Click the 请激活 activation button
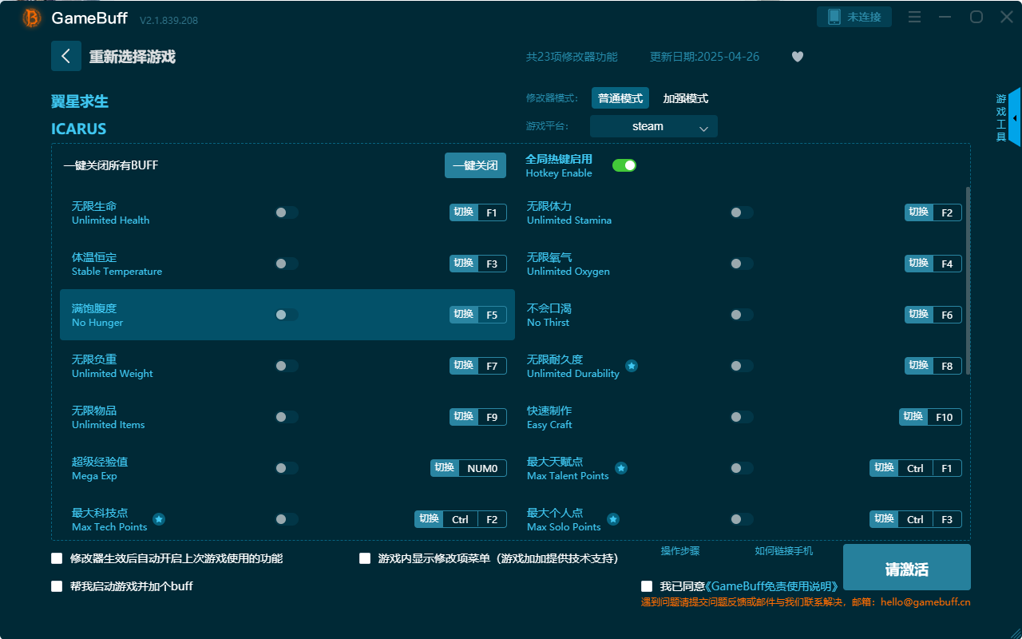 pyautogui.click(x=906, y=567)
